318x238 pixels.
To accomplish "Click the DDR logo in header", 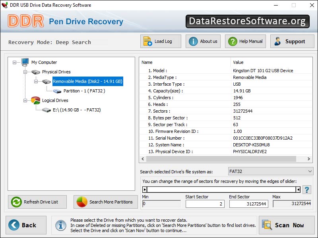I will coord(26,21).
